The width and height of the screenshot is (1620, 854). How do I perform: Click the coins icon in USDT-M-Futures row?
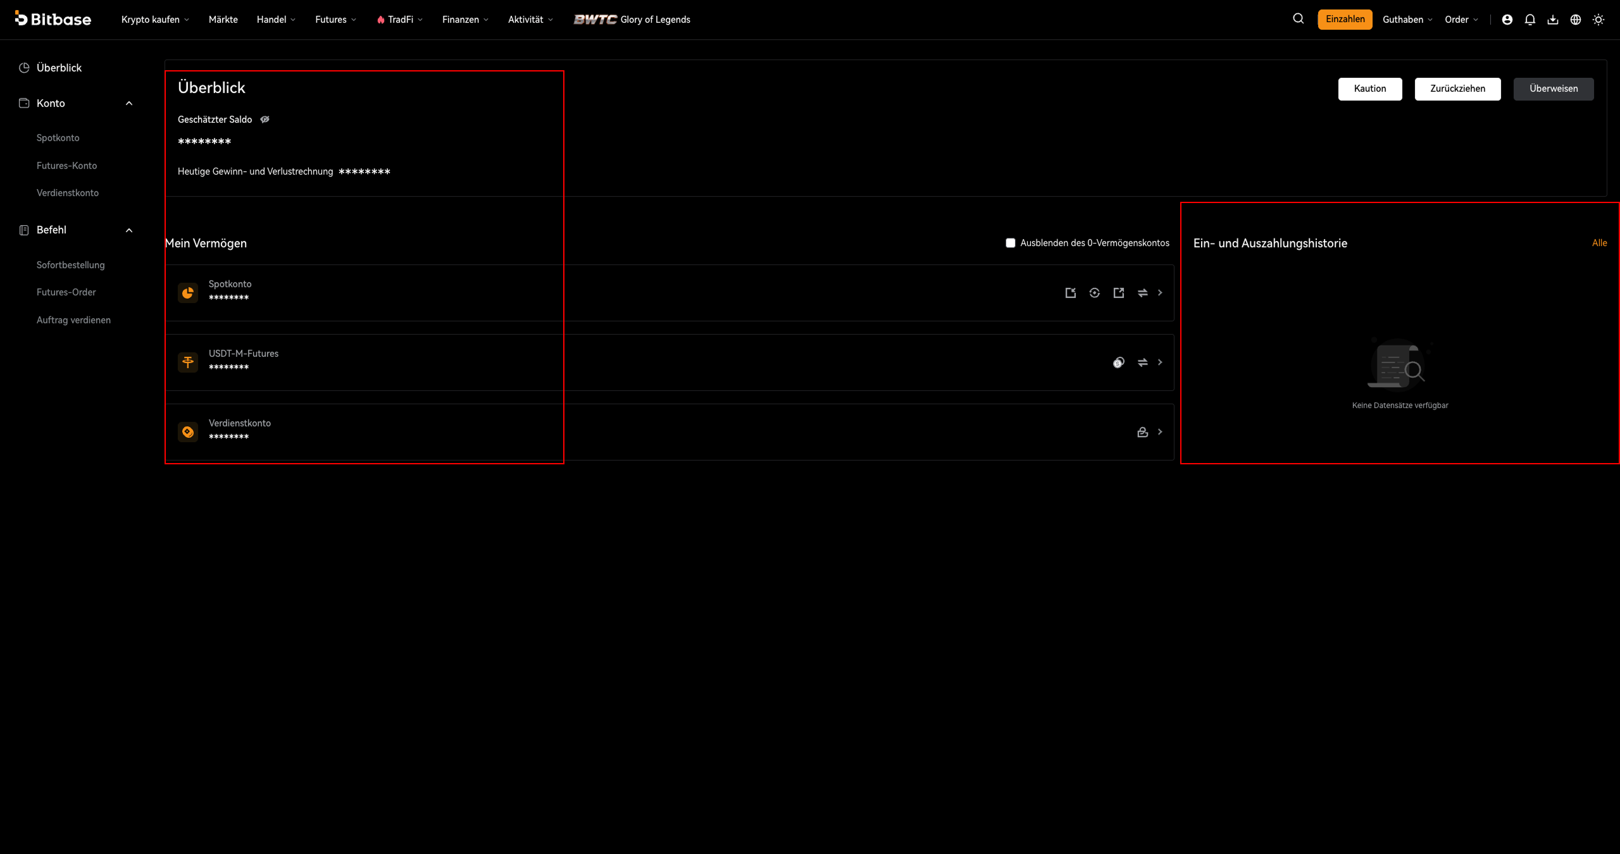(x=1119, y=362)
